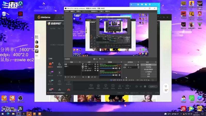Pop out the 来源 dock panel
Screen dimensions: 206x116
(x=97, y=62)
